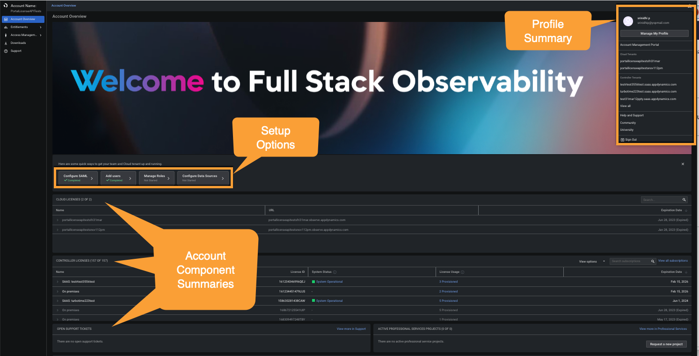Expand the portallicenseapitestsfri31mar cloud license row
Image resolution: width=699 pixels, height=356 pixels.
coord(58,220)
